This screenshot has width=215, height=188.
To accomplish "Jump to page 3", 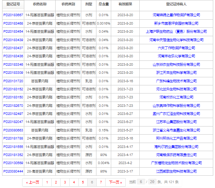I will pyautogui.click(x=65, y=182).
